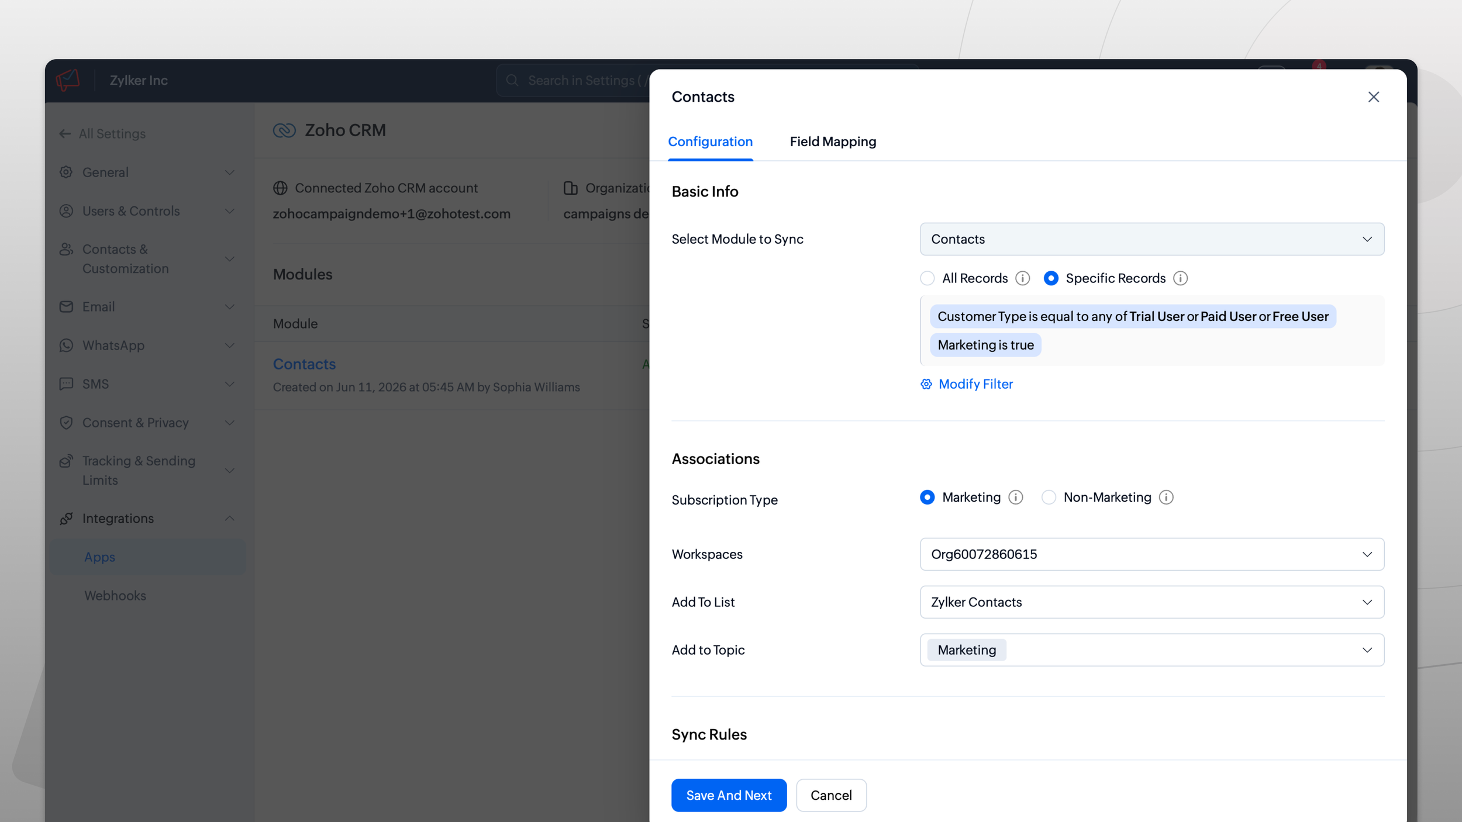
Task: Click the Consent & Privacy shield icon
Action: 66,423
